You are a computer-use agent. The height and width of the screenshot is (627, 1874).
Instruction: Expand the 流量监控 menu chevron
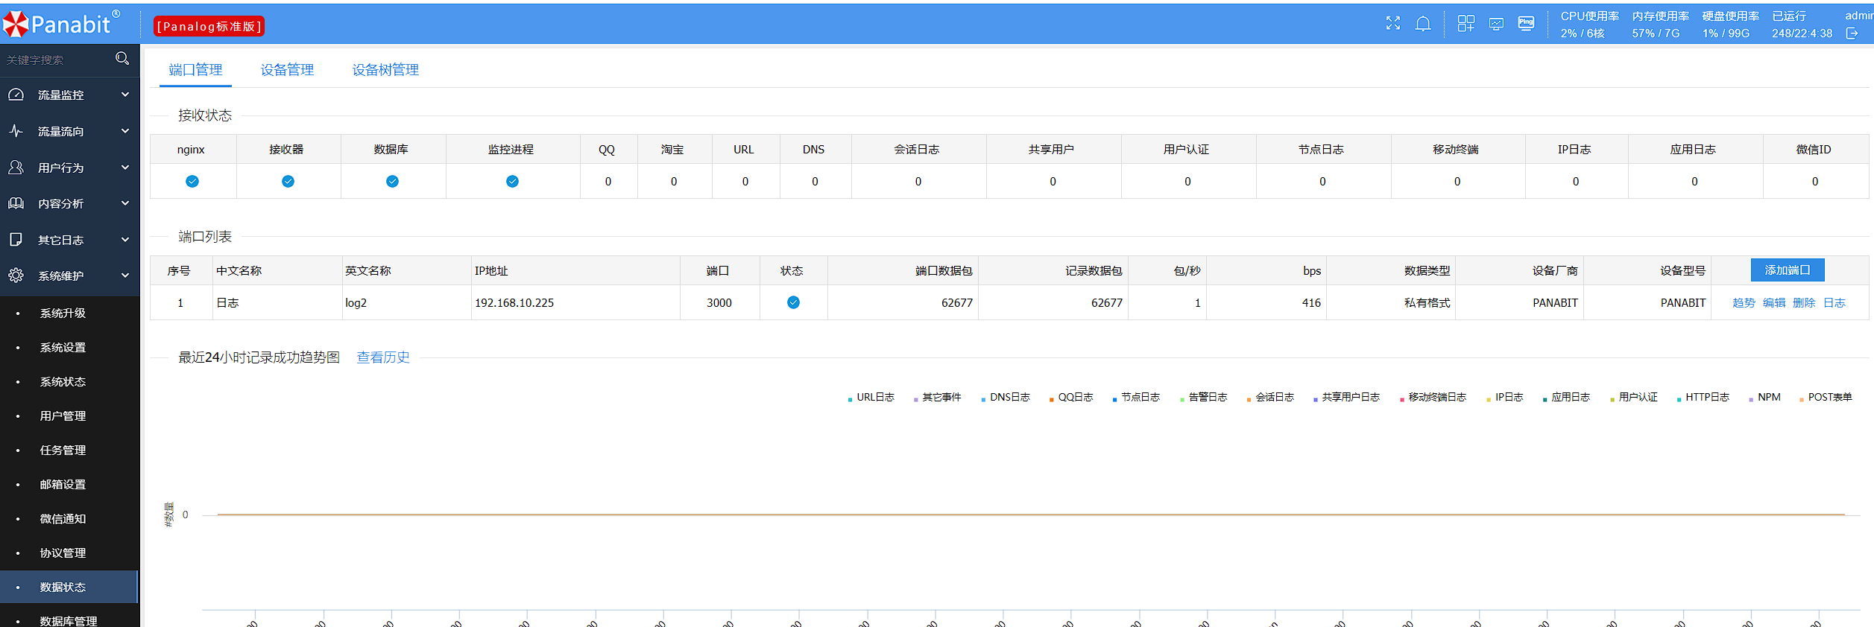(x=125, y=95)
